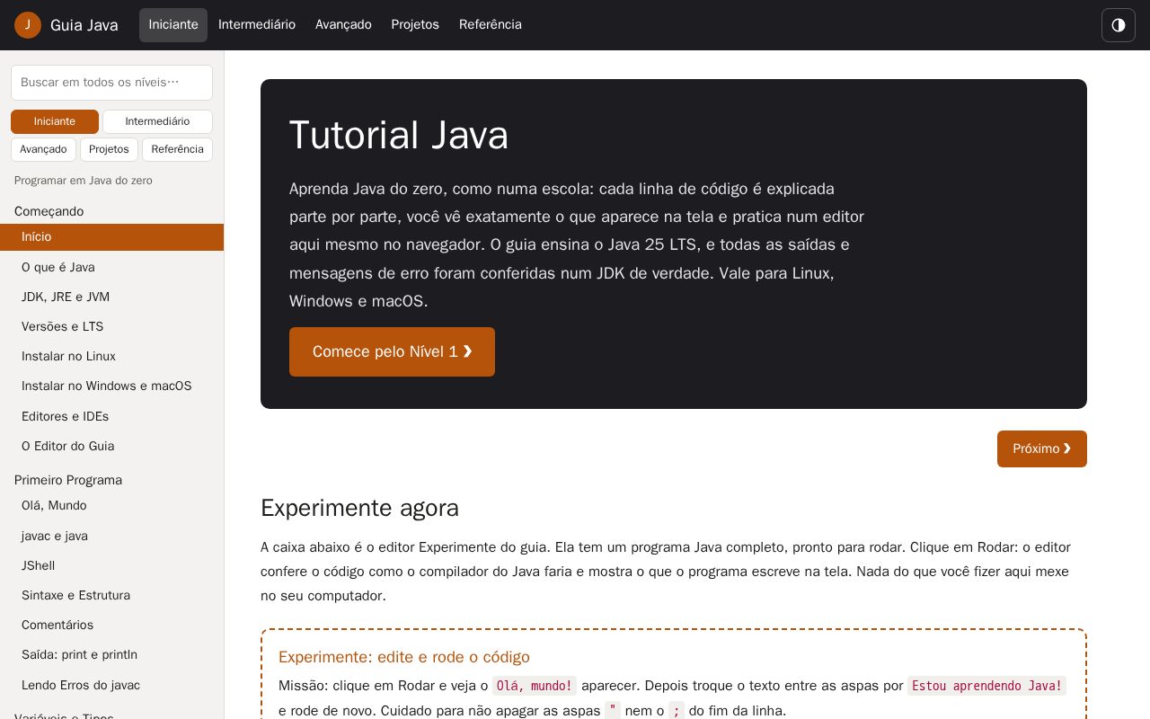Screen dimensions: 1150x719
Task: Open the Intermediário tab in top navigation
Action: (257, 25)
